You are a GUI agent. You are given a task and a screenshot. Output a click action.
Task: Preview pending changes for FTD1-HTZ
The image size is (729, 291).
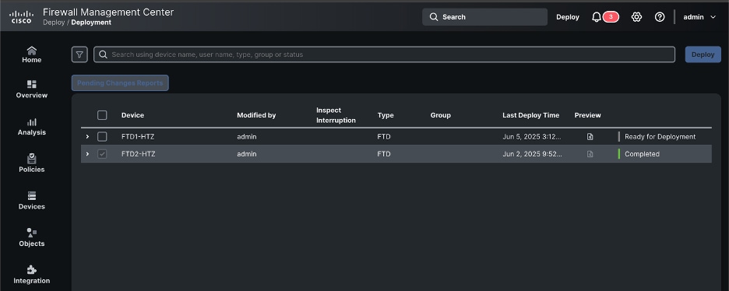pos(590,136)
